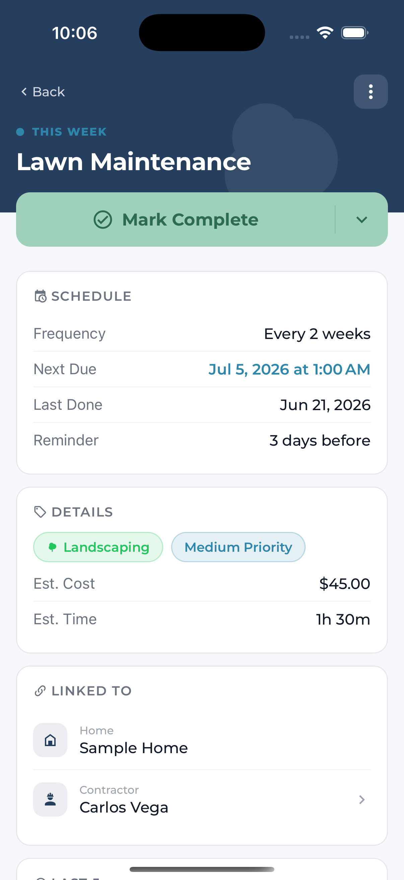Viewport: 404px width, 880px height.
Task: Go Back to the previous screen
Action: pos(43,92)
